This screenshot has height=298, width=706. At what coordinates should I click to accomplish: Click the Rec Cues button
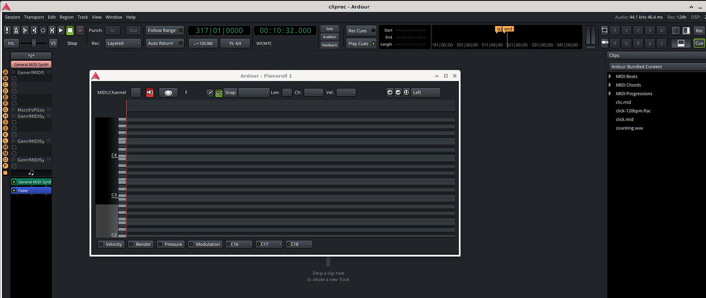point(361,31)
